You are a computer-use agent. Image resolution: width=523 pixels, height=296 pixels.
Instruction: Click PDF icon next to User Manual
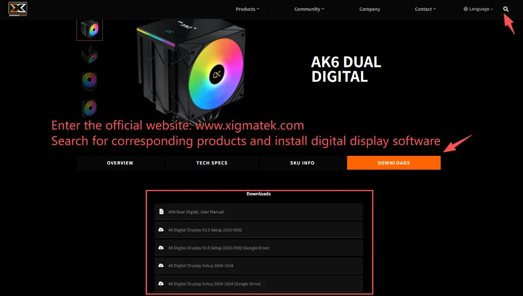tap(161, 211)
